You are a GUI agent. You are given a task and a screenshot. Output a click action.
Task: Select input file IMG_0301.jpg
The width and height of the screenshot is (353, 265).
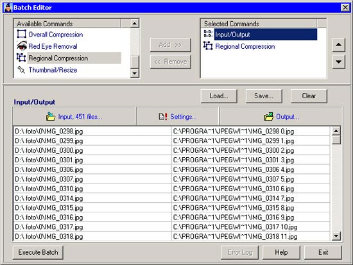pos(92,160)
